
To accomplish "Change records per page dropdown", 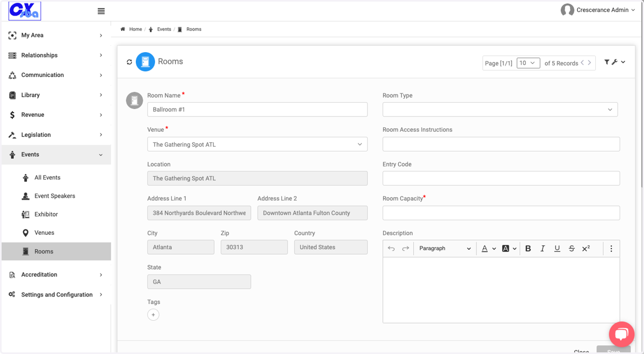I will click(x=528, y=63).
